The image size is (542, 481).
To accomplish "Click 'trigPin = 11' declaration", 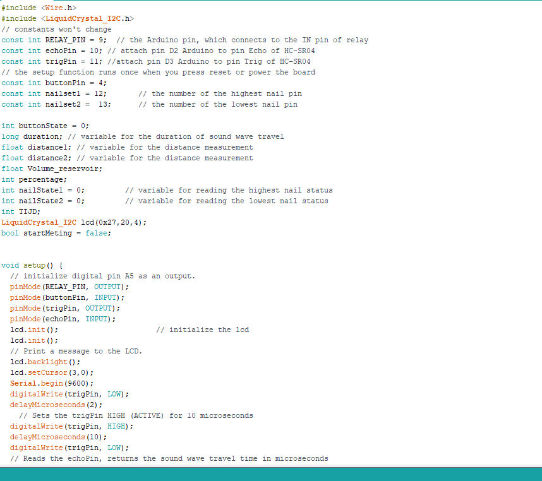I will (x=52, y=61).
